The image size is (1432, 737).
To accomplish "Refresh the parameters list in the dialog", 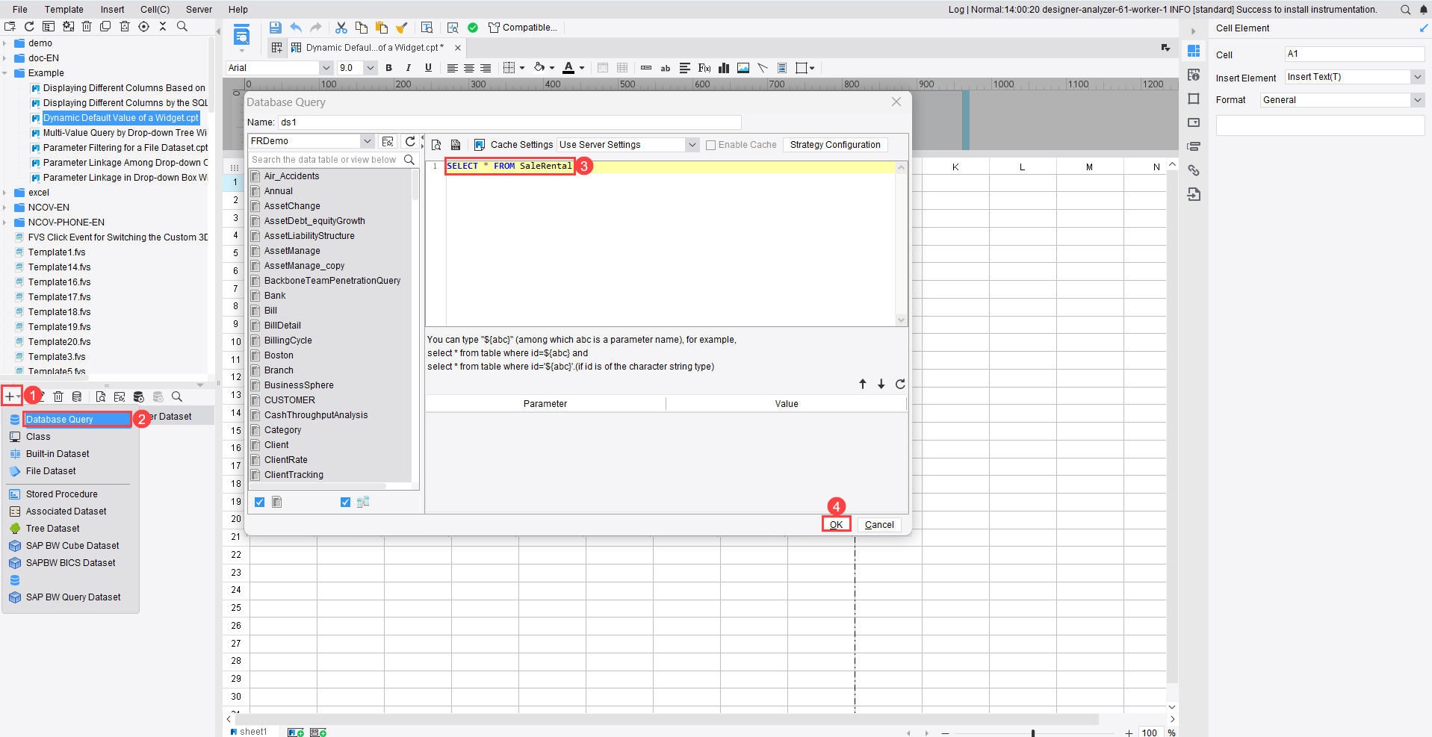I will pyautogui.click(x=900, y=384).
